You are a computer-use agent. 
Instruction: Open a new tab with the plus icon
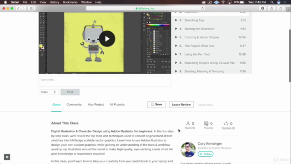(288, 10)
